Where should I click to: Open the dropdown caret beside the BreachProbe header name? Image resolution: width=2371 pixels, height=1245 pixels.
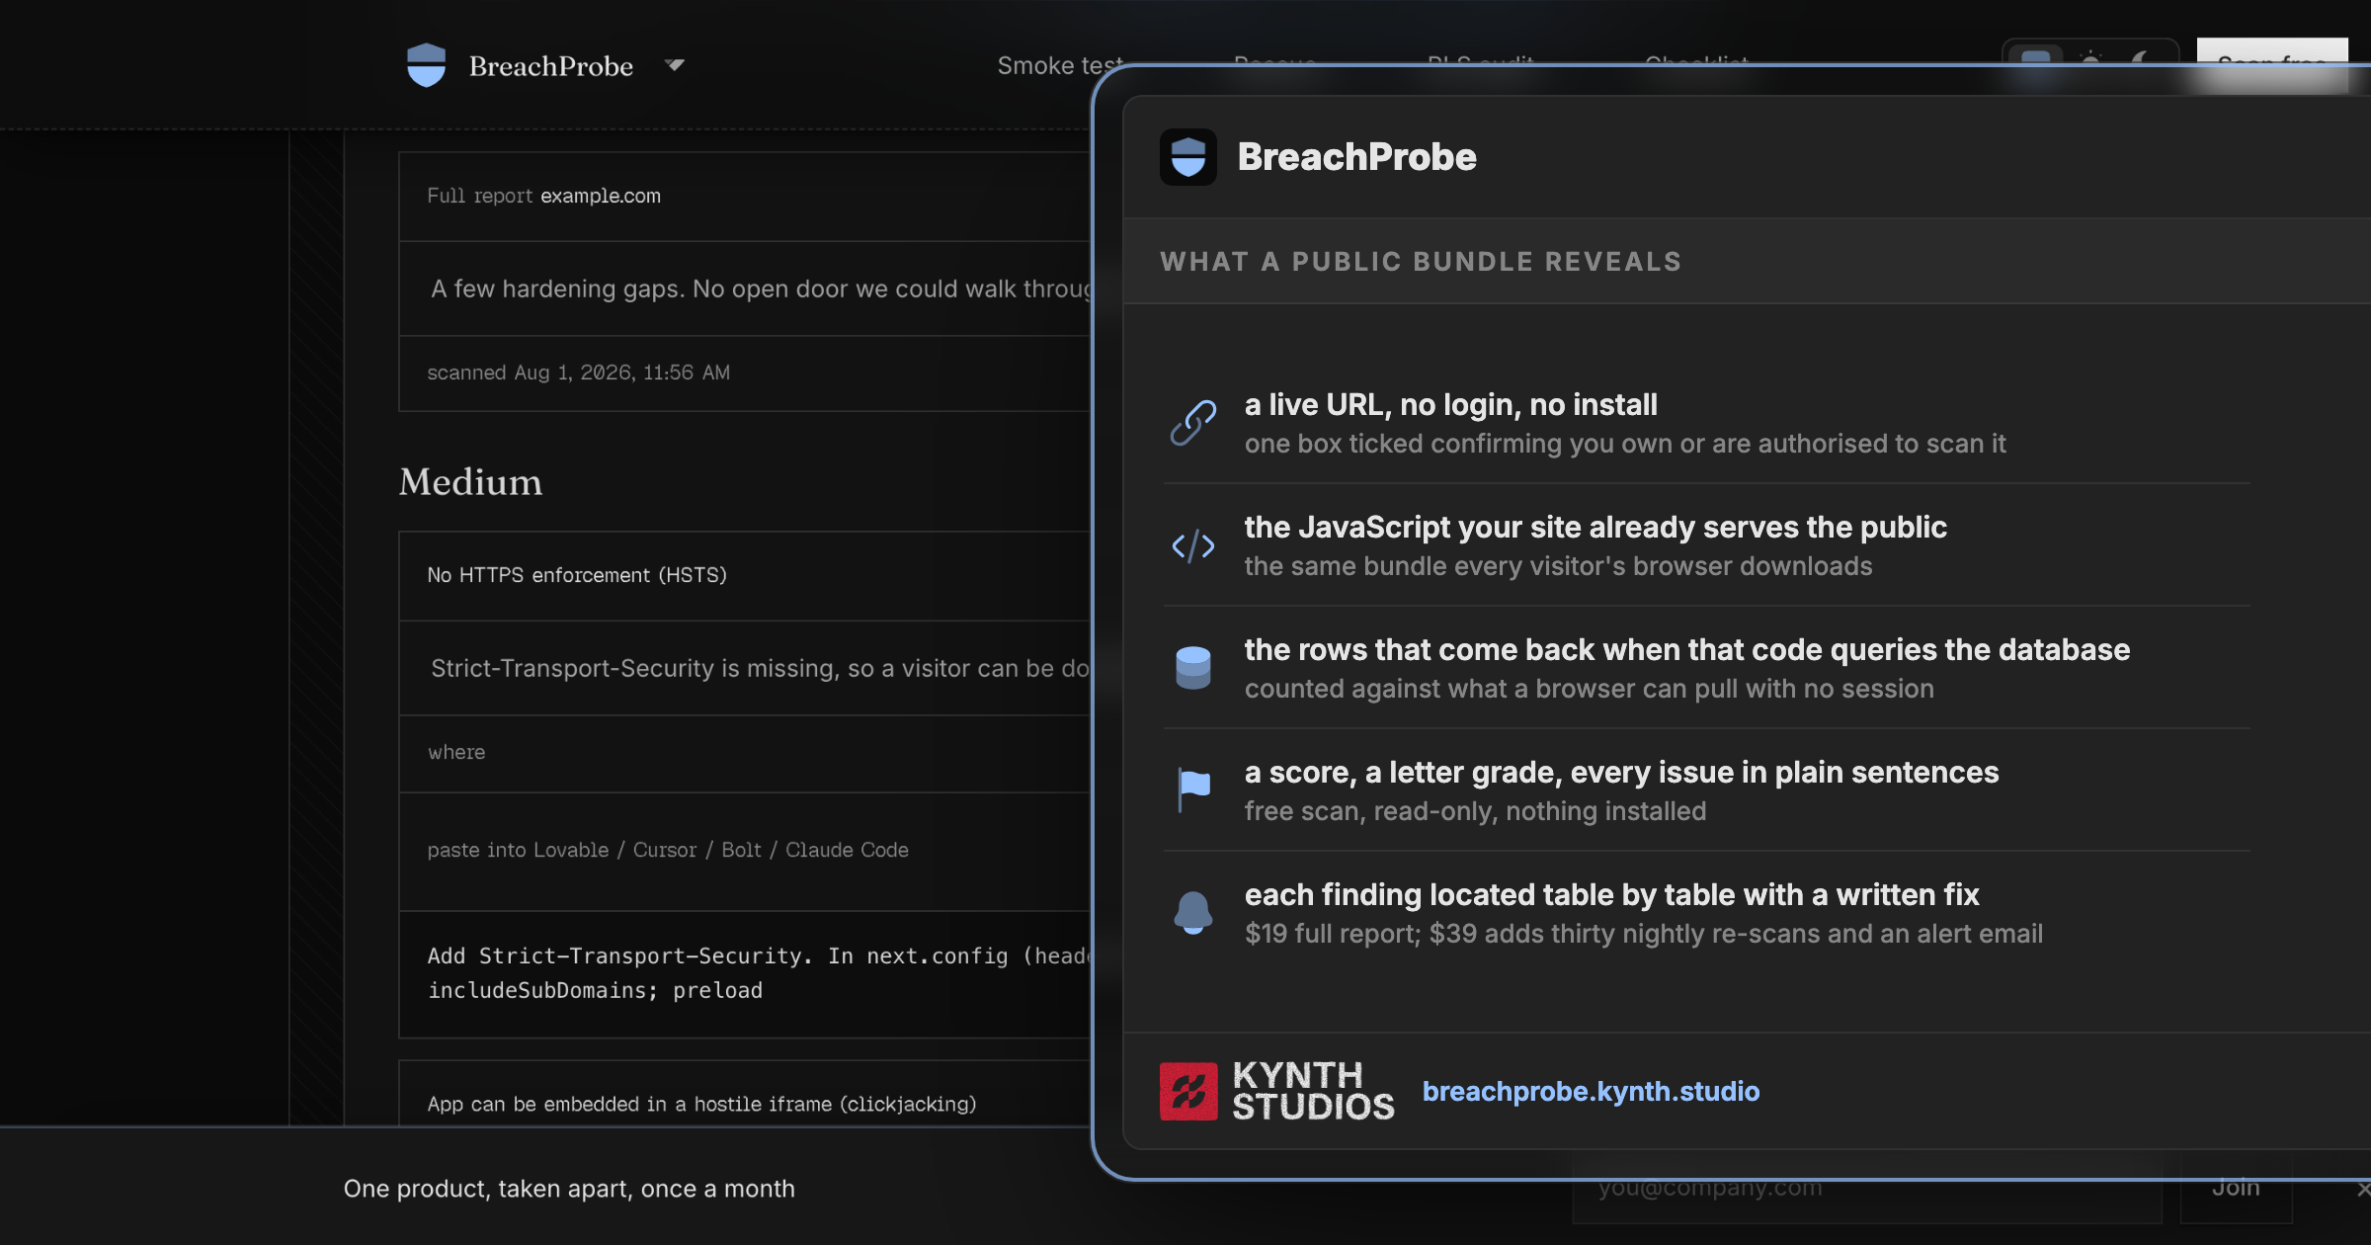coord(675,65)
